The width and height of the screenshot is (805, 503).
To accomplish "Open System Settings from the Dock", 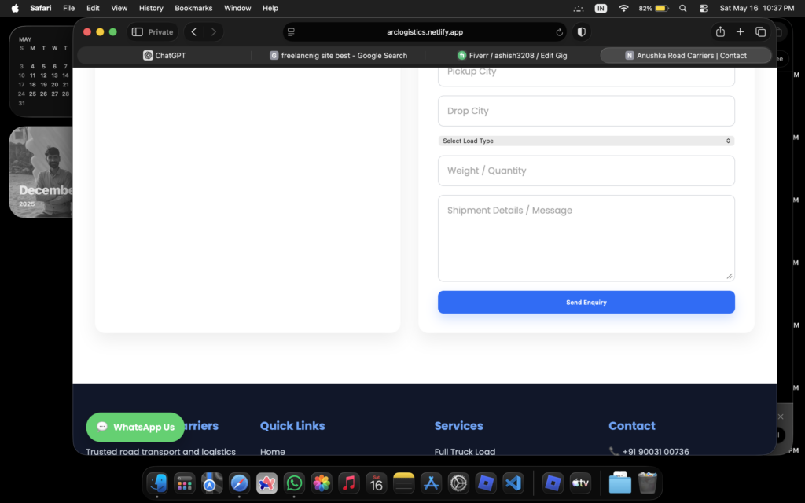I will 458,483.
